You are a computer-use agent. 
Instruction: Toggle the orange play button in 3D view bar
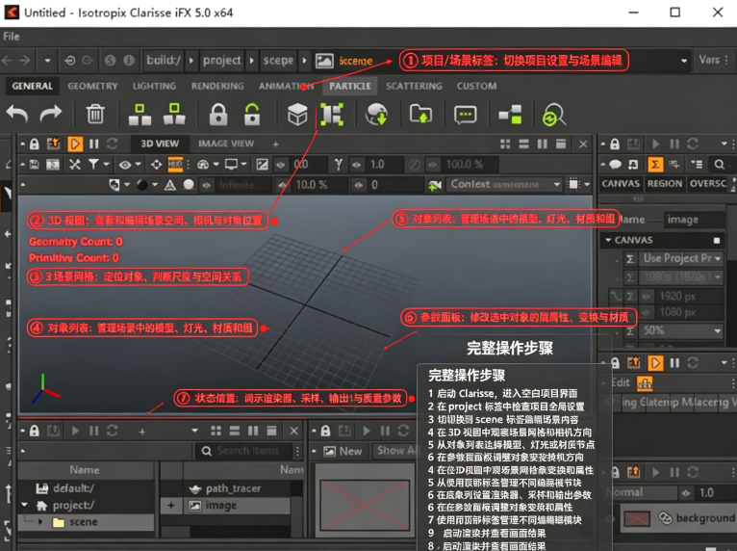tap(75, 144)
